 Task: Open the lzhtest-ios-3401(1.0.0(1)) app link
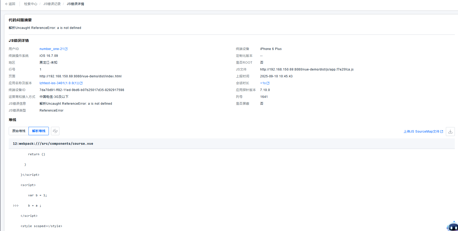[59, 83]
